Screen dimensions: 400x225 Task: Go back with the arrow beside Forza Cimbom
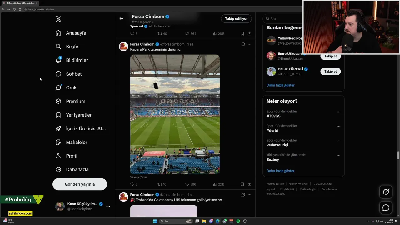pos(121,18)
